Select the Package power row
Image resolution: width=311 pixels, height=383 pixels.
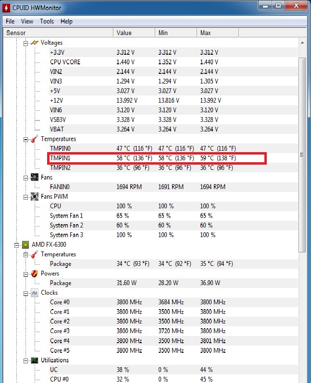coord(173,283)
